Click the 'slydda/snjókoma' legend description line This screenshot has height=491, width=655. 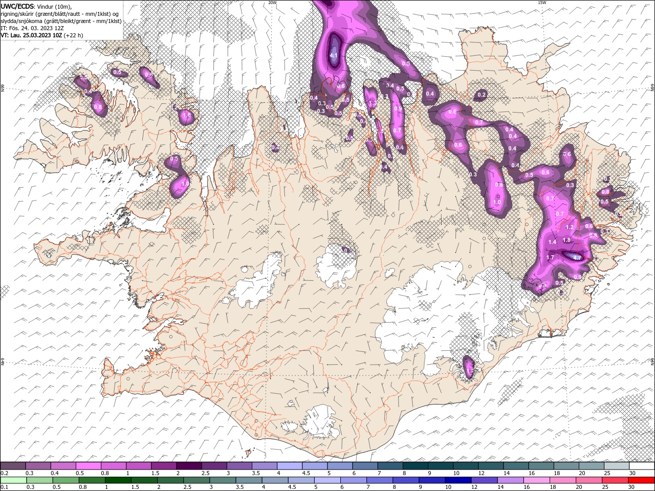61,21
